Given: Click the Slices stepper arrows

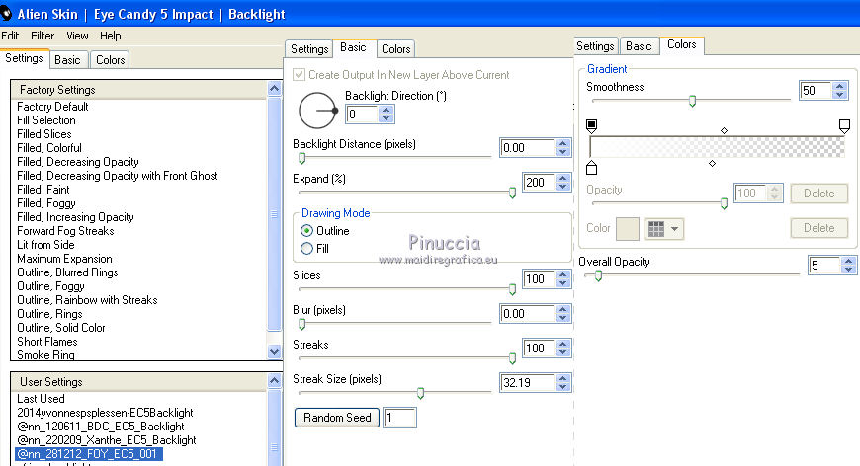Looking at the screenshot, I should [562, 279].
